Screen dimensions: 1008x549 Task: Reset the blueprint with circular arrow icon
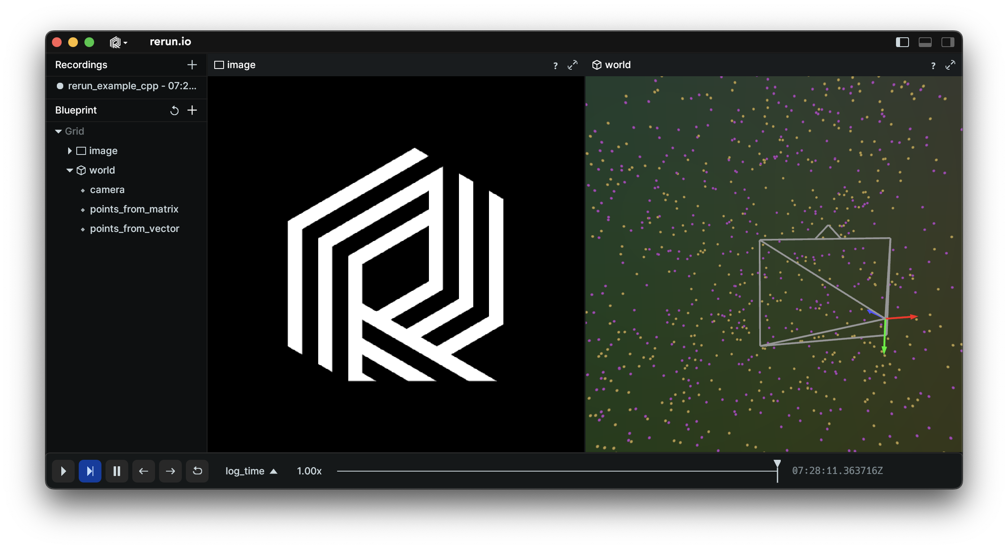point(174,110)
